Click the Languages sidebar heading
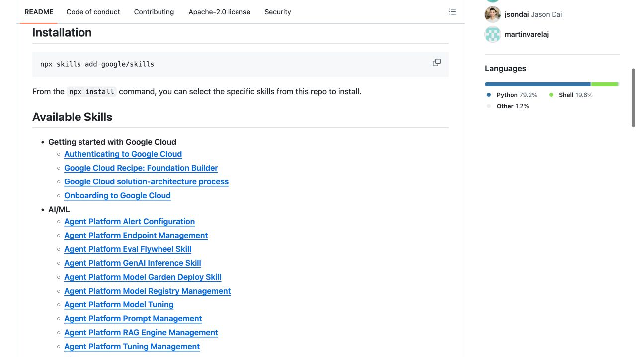Viewport: 636px width, 357px height. coord(505,68)
